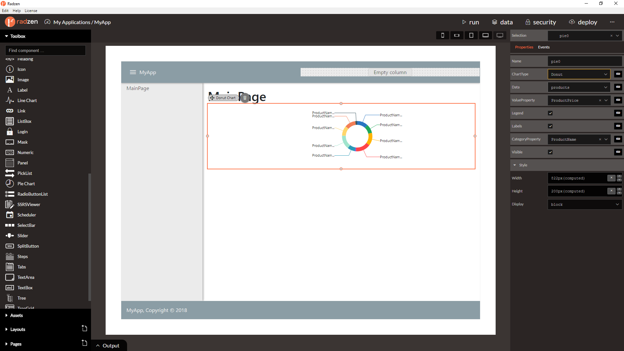Switch to phone portrait preview
This screenshot has width=624, height=351.
(x=443, y=35)
